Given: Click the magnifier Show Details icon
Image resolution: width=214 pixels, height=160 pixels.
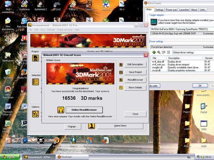Looking at the screenshot, I should [121, 88].
